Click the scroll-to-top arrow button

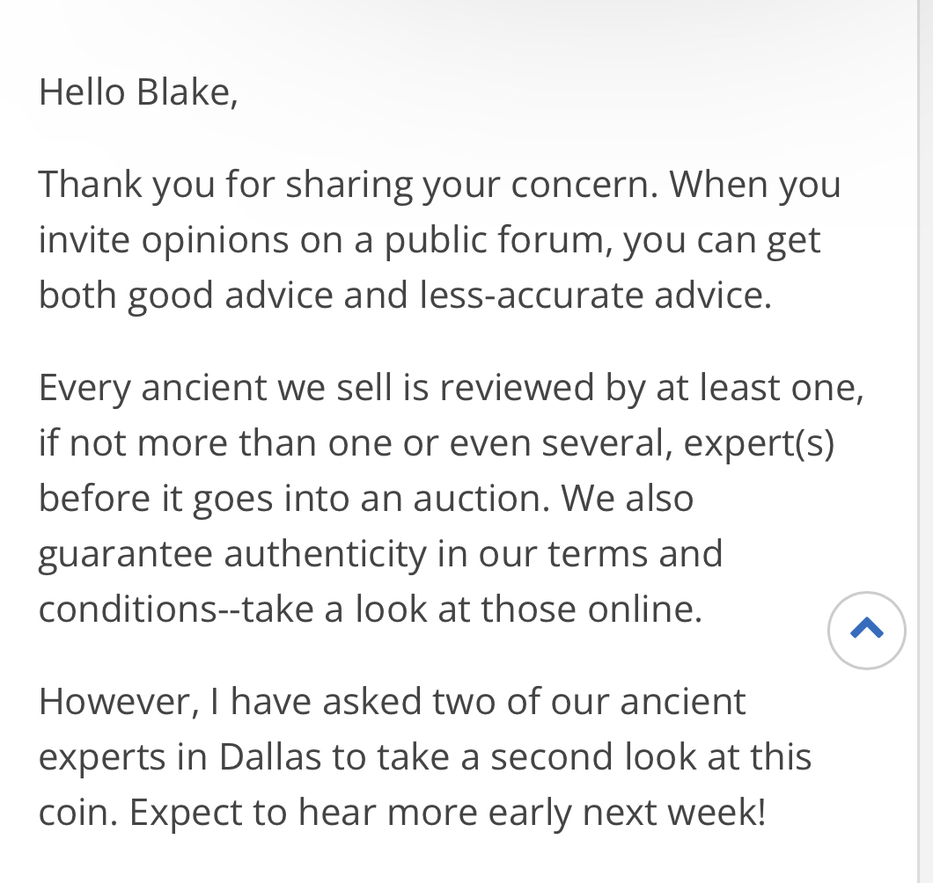click(866, 630)
